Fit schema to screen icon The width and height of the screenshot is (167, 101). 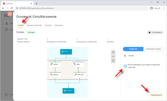113,61
